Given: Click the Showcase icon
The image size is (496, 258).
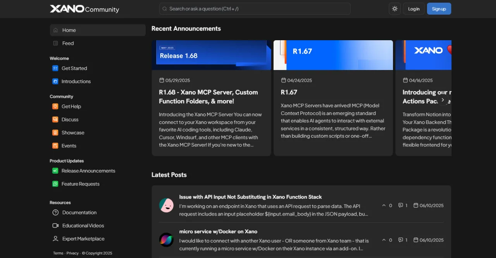Looking at the screenshot, I should [x=55, y=133].
